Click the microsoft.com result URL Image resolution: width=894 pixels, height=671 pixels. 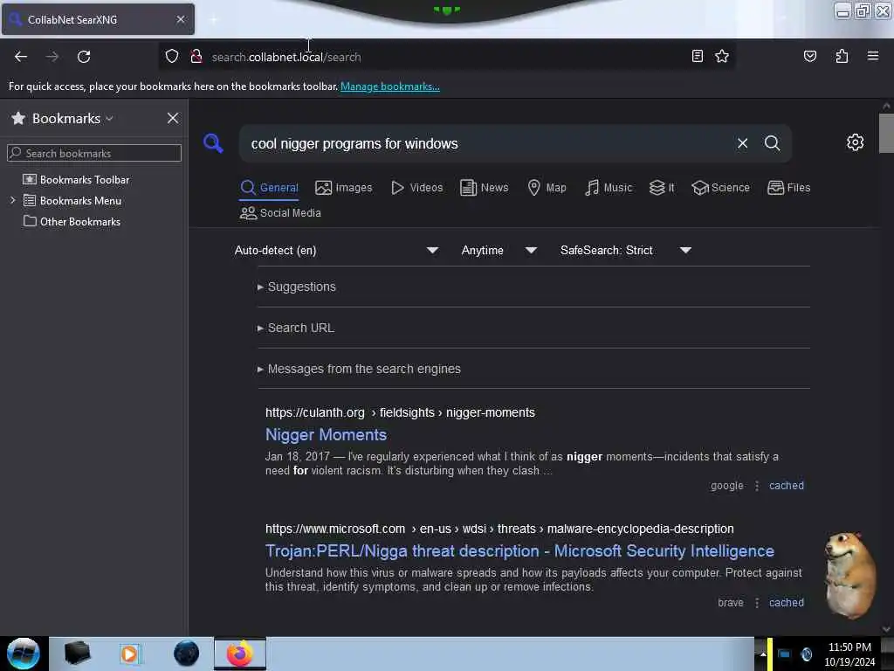(x=499, y=529)
